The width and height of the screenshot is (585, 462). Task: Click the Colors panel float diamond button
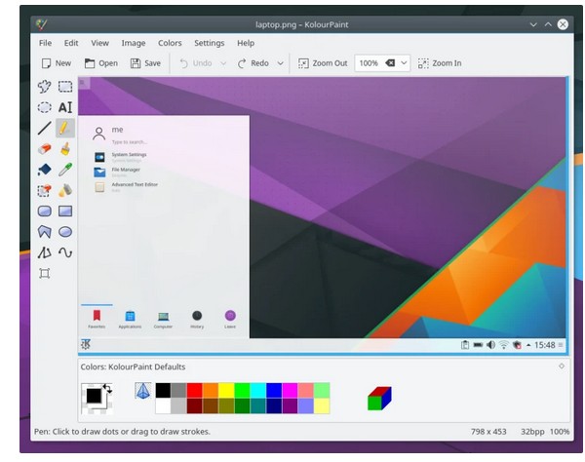pyautogui.click(x=562, y=366)
